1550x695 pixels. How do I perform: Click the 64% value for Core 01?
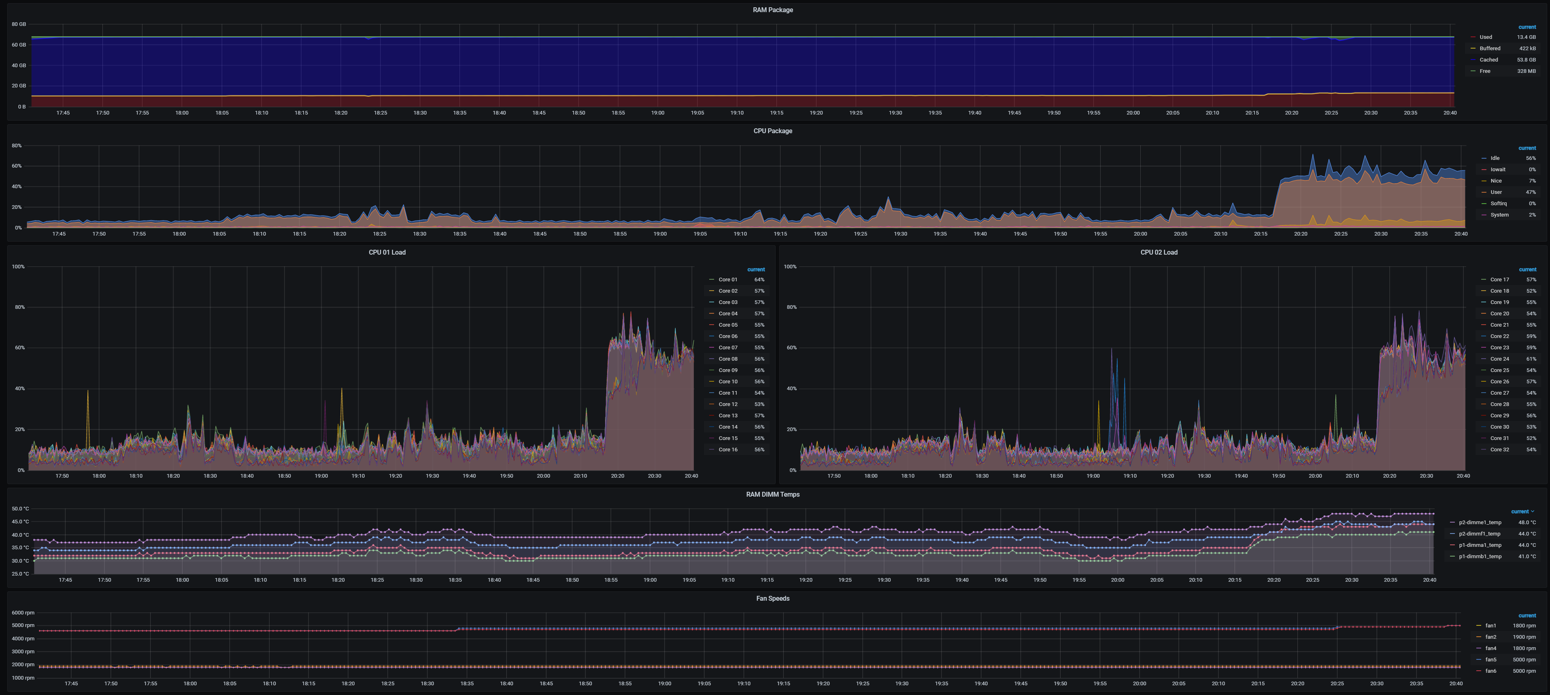pos(759,280)
